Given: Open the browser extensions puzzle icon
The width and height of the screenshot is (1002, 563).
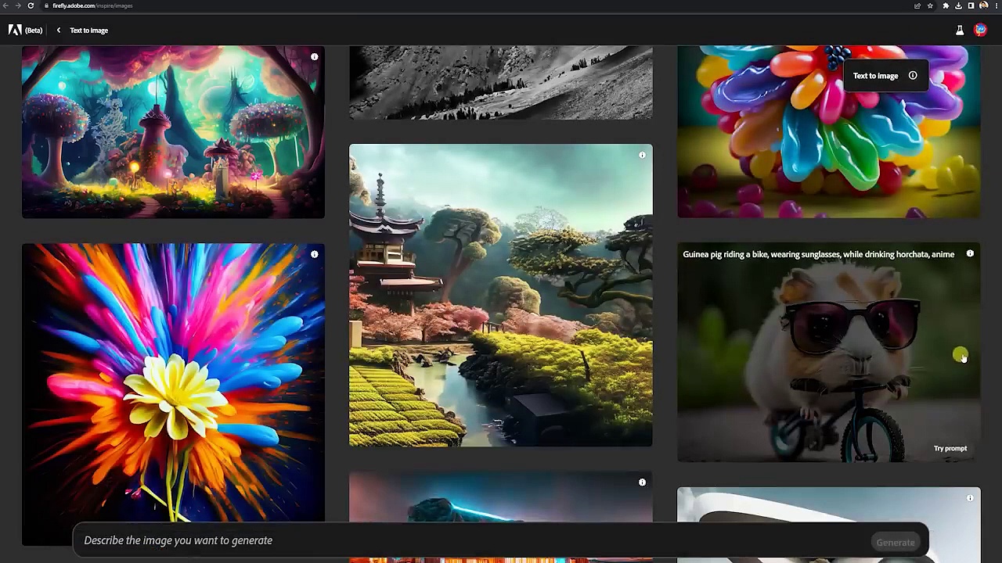Looking at the screenshot, I should pyautogui.click(x=946, y=5).
